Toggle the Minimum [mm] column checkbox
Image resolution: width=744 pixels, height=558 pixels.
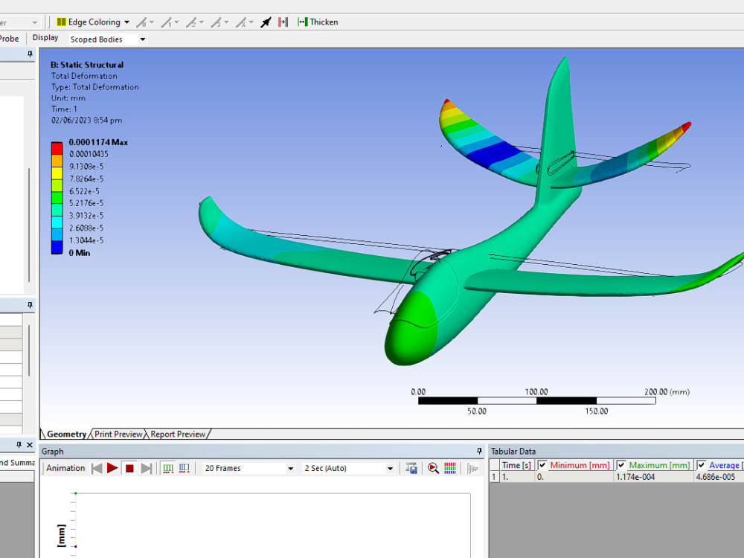click(542, 464)
